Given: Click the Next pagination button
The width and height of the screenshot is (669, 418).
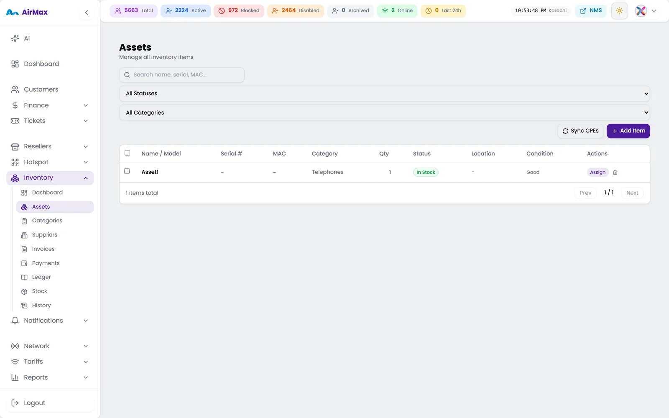Looking at the screenshot, I should pos(632,193).
